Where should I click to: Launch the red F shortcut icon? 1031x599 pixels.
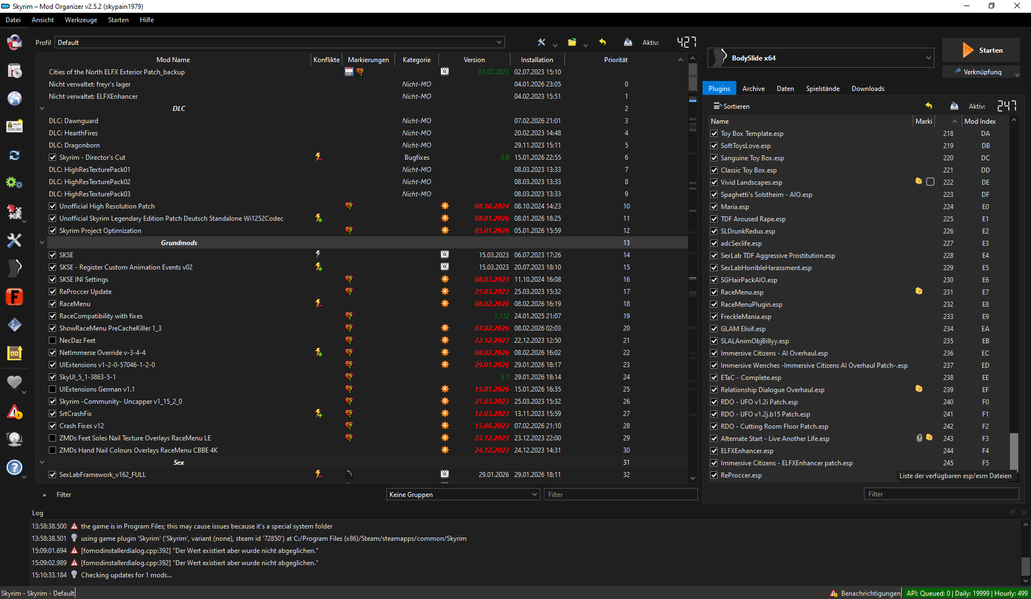(x=14, y=297)
